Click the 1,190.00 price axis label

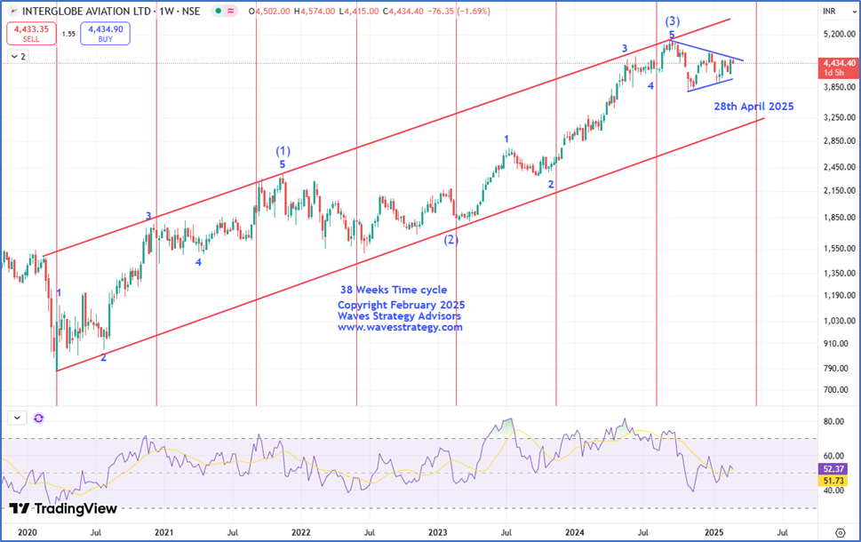840,296
